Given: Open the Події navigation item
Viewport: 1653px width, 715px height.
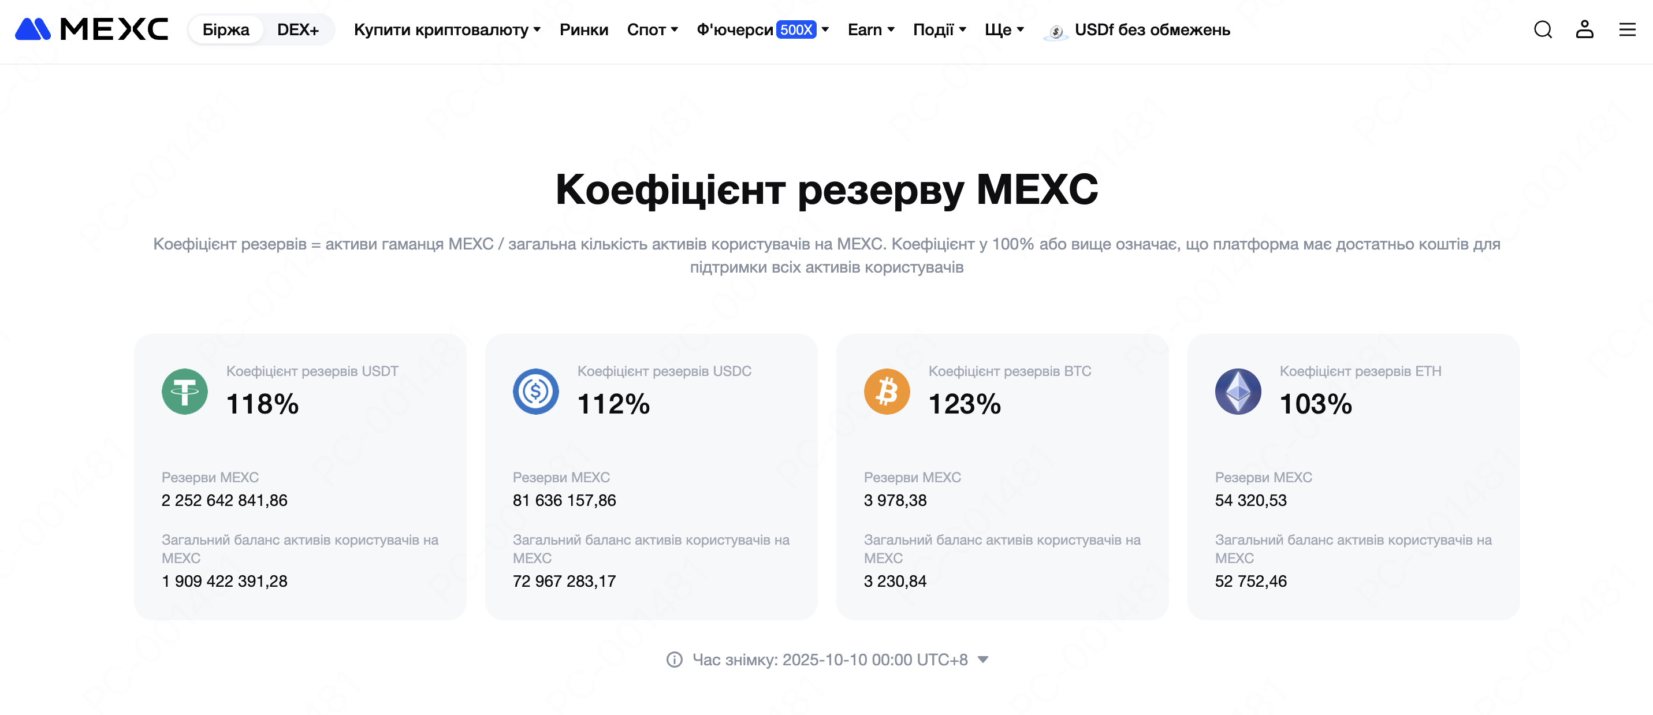Looking at the screenshot, I should [x=940, y=29].
